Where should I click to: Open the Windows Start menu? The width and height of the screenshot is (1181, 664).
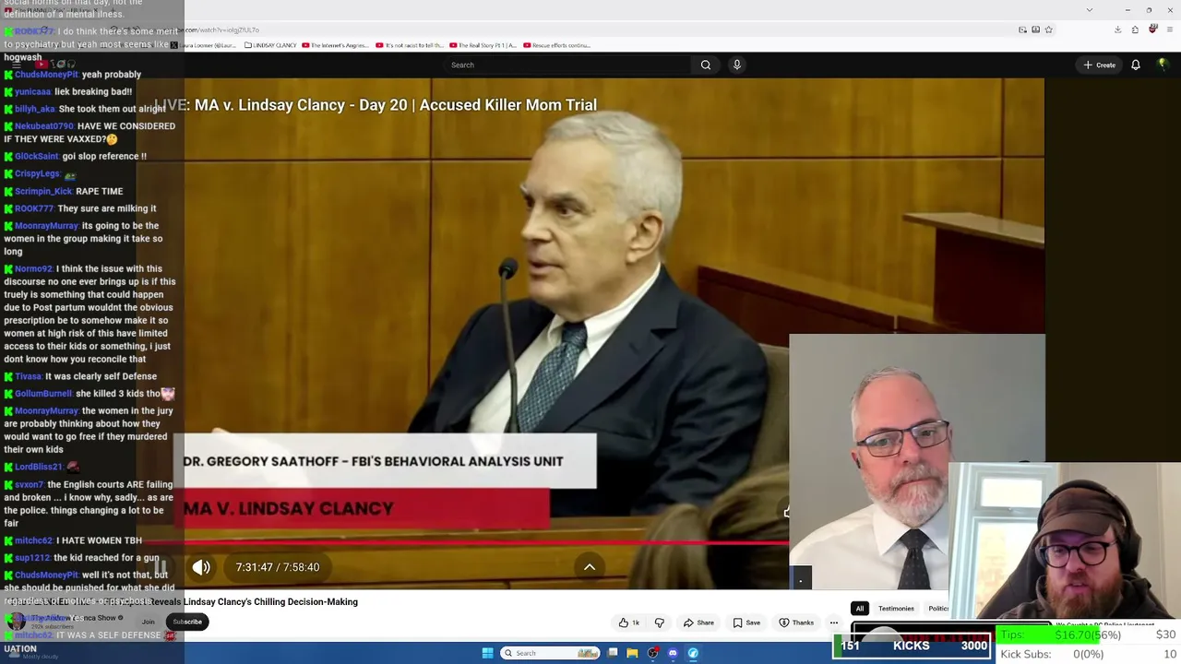click(x=487, y=653)
